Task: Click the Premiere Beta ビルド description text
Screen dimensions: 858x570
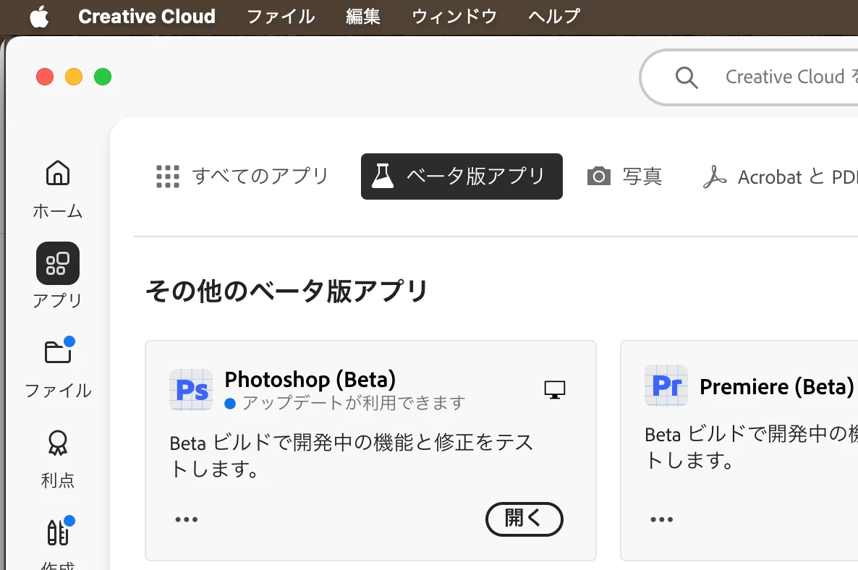Action: [751, 448]
